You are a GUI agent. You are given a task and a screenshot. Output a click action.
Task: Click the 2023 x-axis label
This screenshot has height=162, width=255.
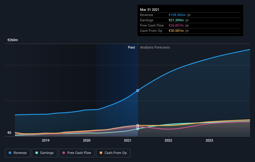coord(209,140)
